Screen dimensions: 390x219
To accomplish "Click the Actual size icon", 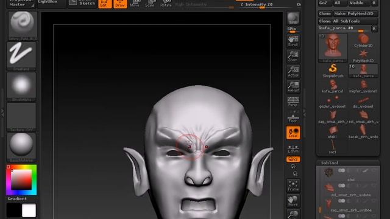I will (293, 71).
